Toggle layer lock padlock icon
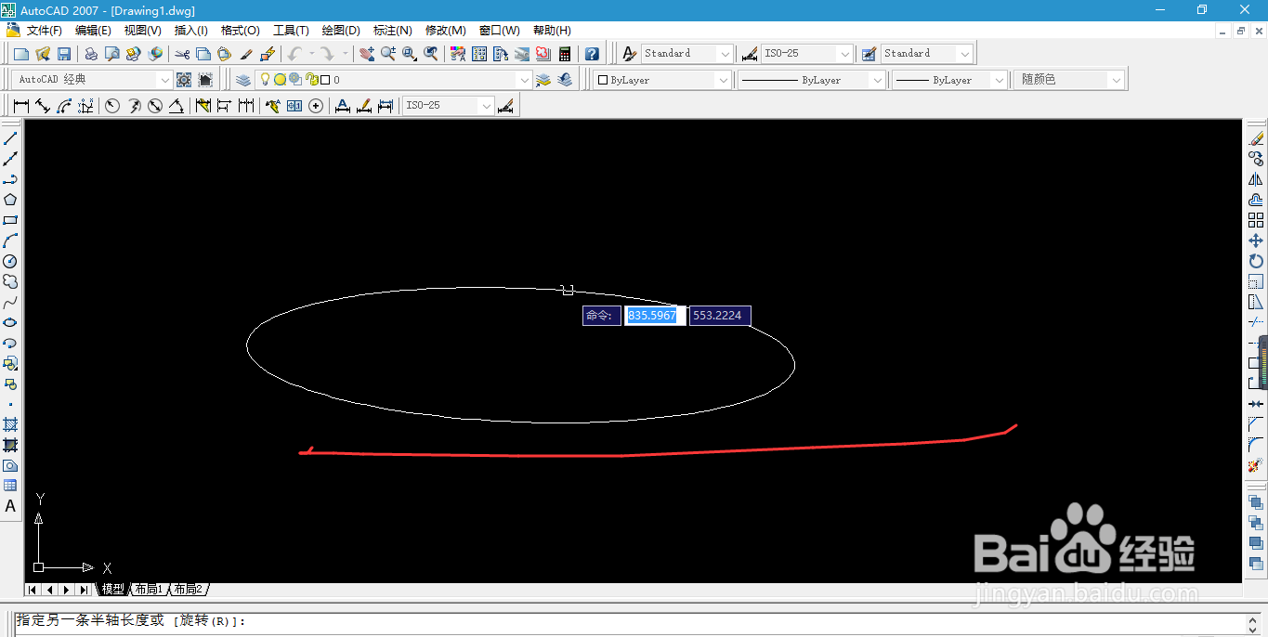This screenshot has height=637, width=1268. pyautogui.click(x=312, y=80)
